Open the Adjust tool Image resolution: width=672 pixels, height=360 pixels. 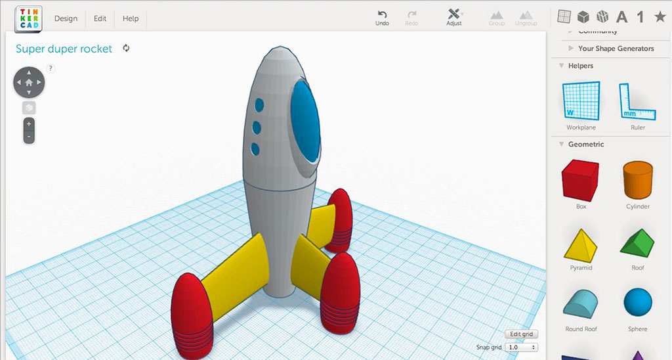click(x=454, y=17)
